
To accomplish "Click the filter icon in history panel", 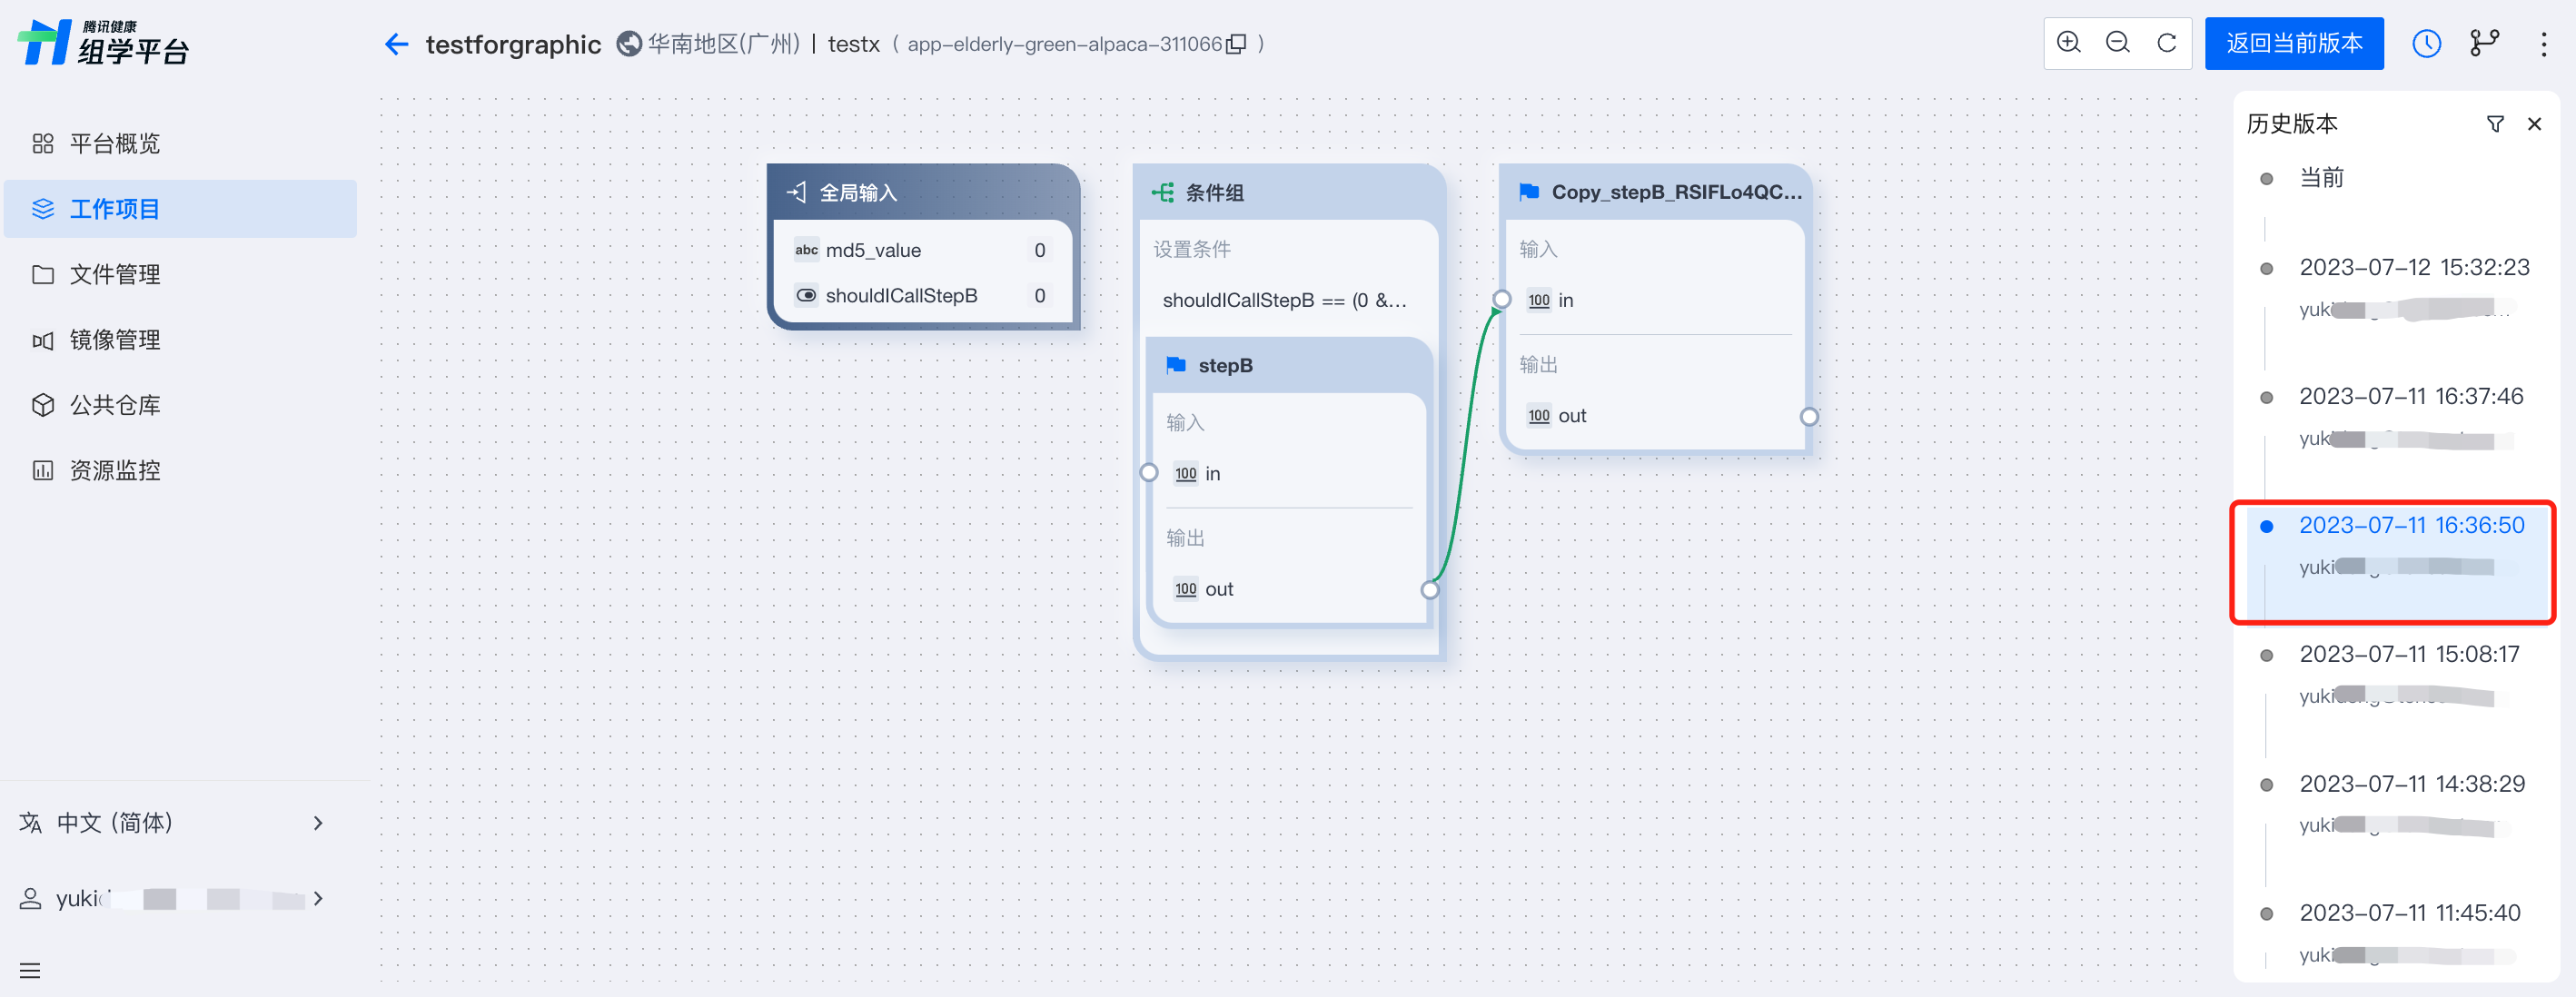I will [x=2494, y=124].
